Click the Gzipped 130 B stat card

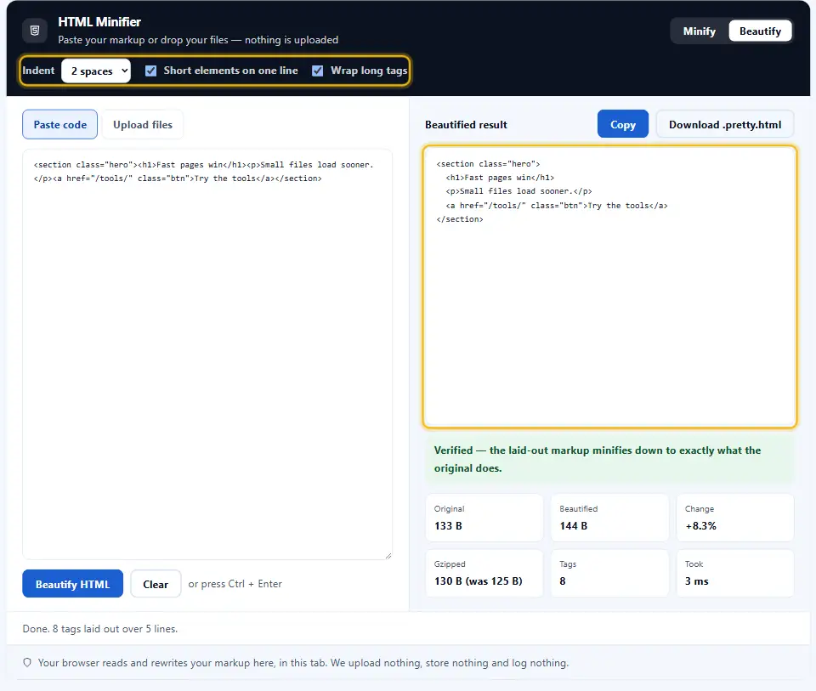pyautogui.click(x=484, y=573)
